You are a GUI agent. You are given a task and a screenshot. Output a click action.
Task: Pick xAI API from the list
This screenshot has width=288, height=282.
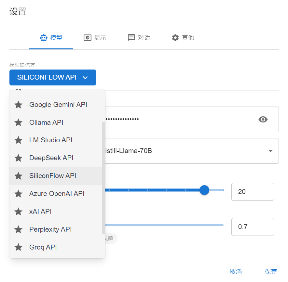click(56, 211)
